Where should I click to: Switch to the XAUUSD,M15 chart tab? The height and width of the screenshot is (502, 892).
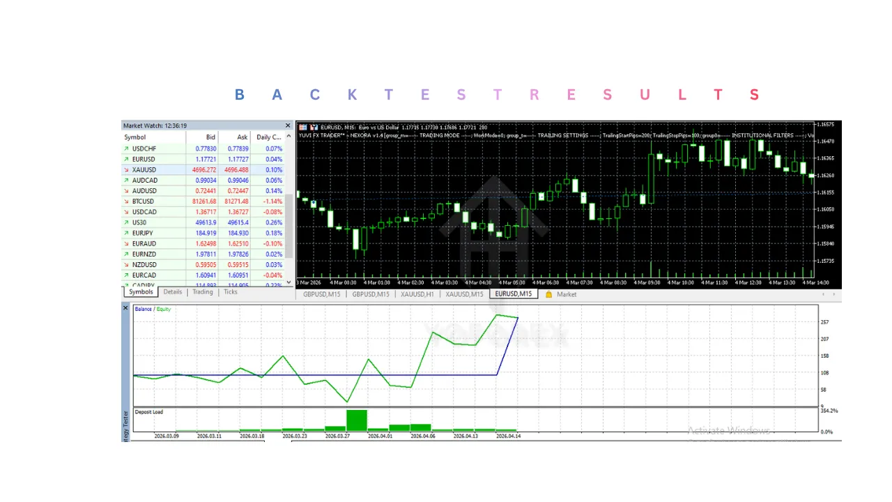(x=465, y=294)
